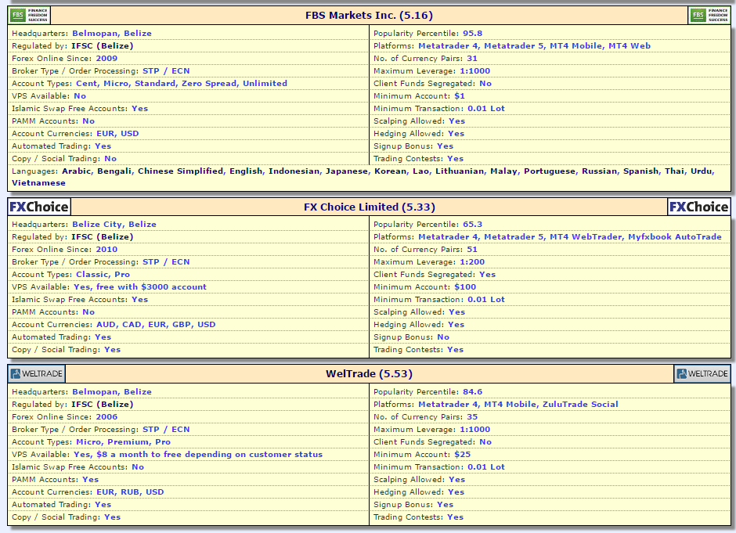Click FBS platforms 'Metatrader 4, Metatrader 5, MT4 Mobile, MT4 Web'

point(534,46)
